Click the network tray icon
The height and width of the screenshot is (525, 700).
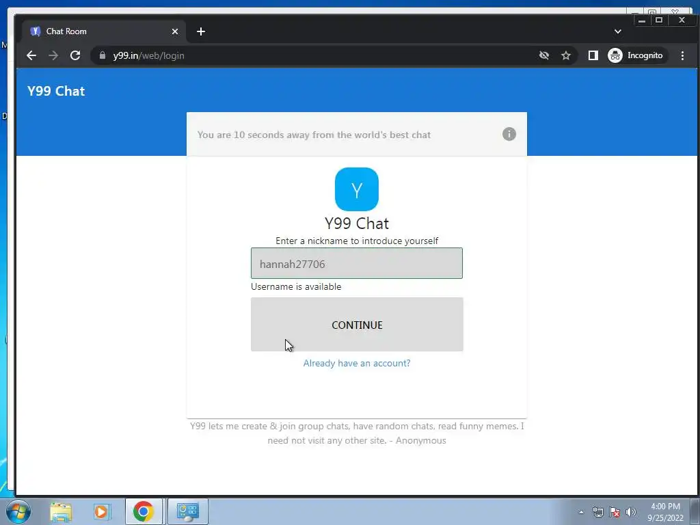(597, 512)
